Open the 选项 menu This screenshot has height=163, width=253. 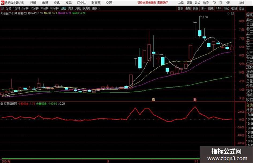point(206,3)
